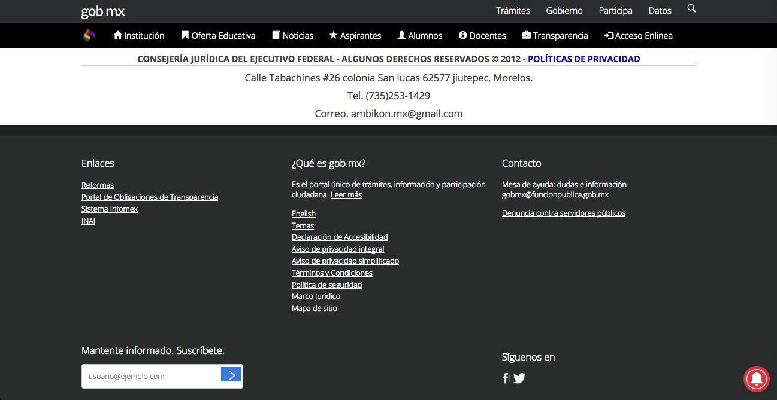The width and height of the screenshot is (777, 400).
Task: Open Transparencia menu item
Action: click(555, 36)
